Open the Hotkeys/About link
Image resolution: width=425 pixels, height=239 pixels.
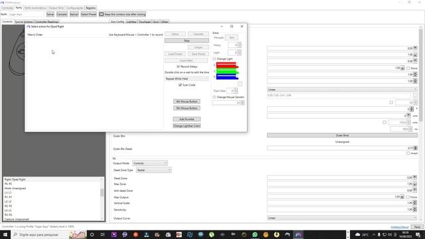click(x=400, y=227)
